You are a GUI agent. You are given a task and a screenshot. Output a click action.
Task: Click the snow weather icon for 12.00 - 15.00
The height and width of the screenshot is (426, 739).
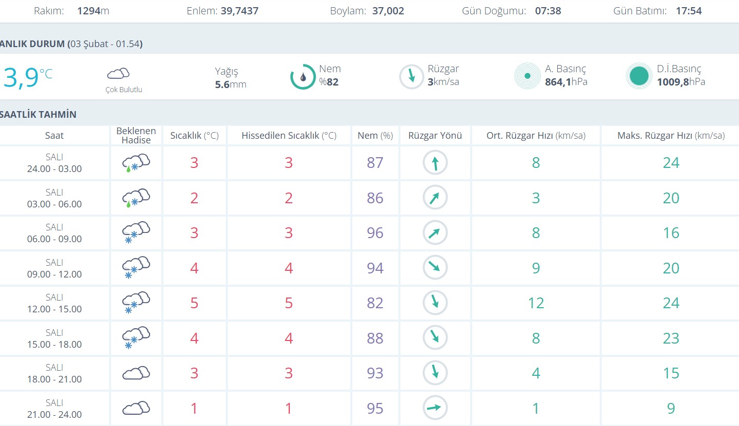pyautogui.click(x=136, y=303)
